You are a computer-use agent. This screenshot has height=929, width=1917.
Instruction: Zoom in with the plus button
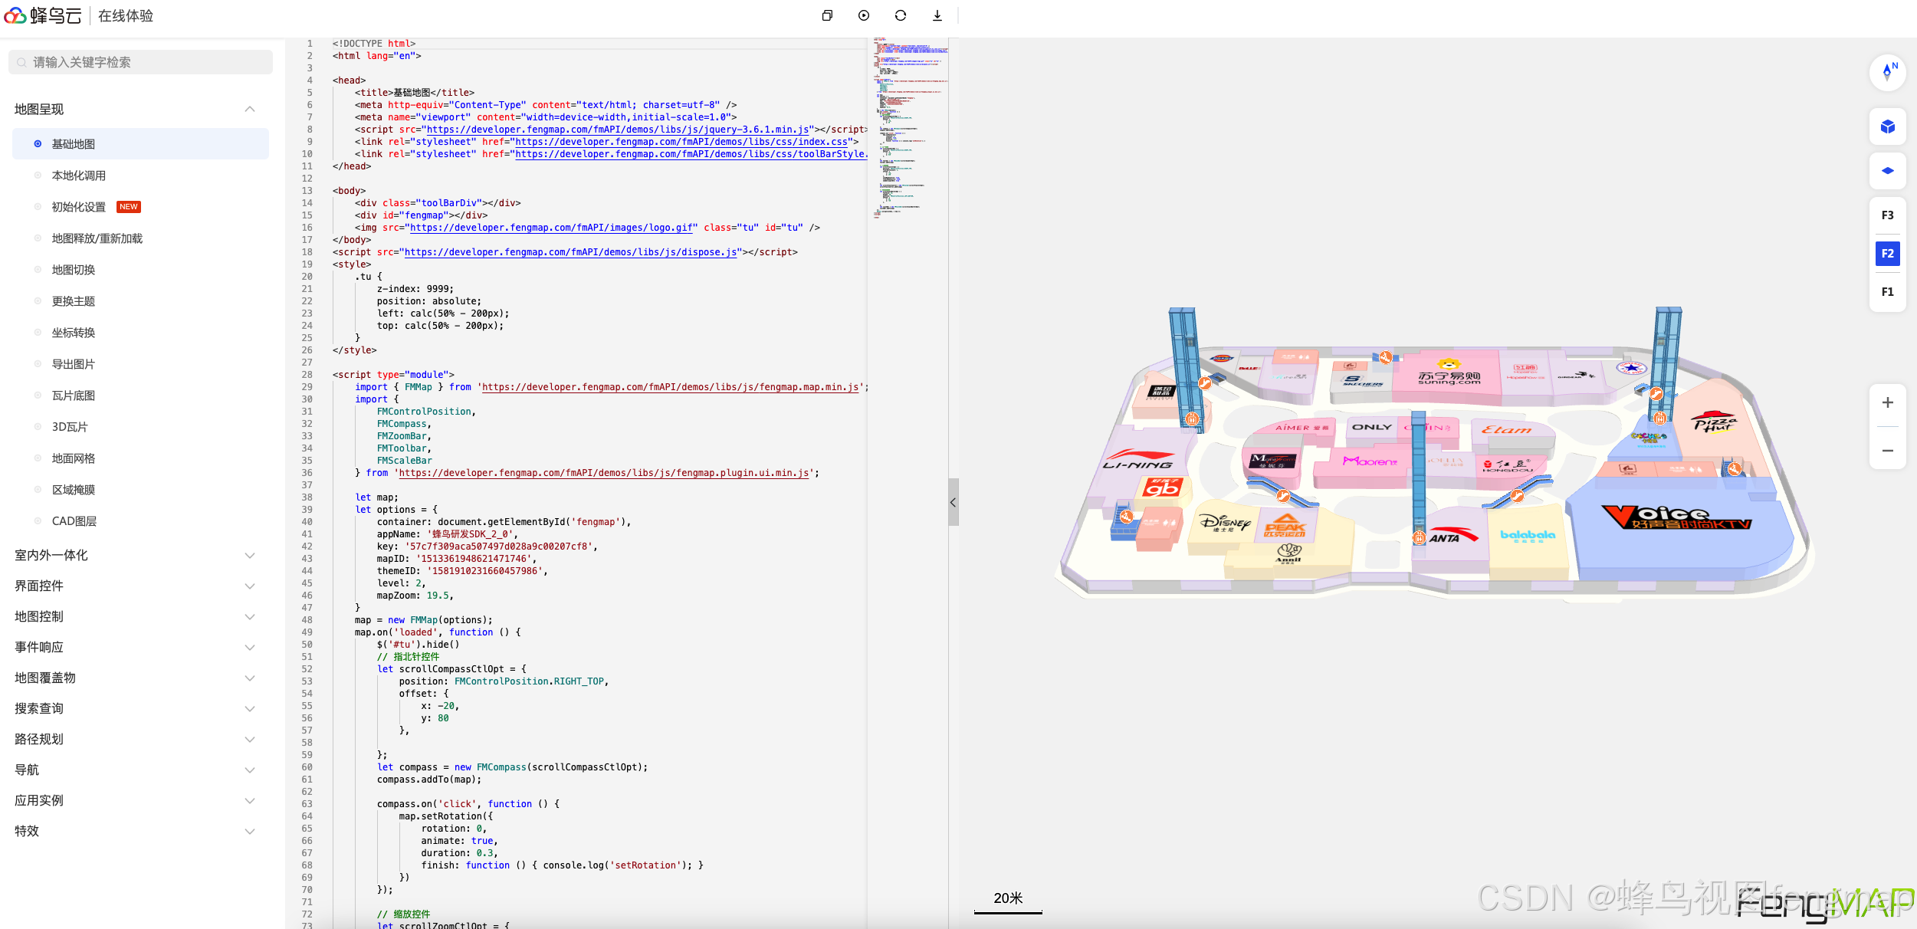point(1887,402)
